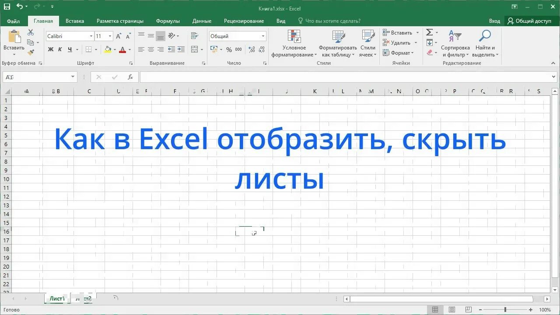Click the Save icon in quick access toolbar
The image size is (560, 315).
7,7
